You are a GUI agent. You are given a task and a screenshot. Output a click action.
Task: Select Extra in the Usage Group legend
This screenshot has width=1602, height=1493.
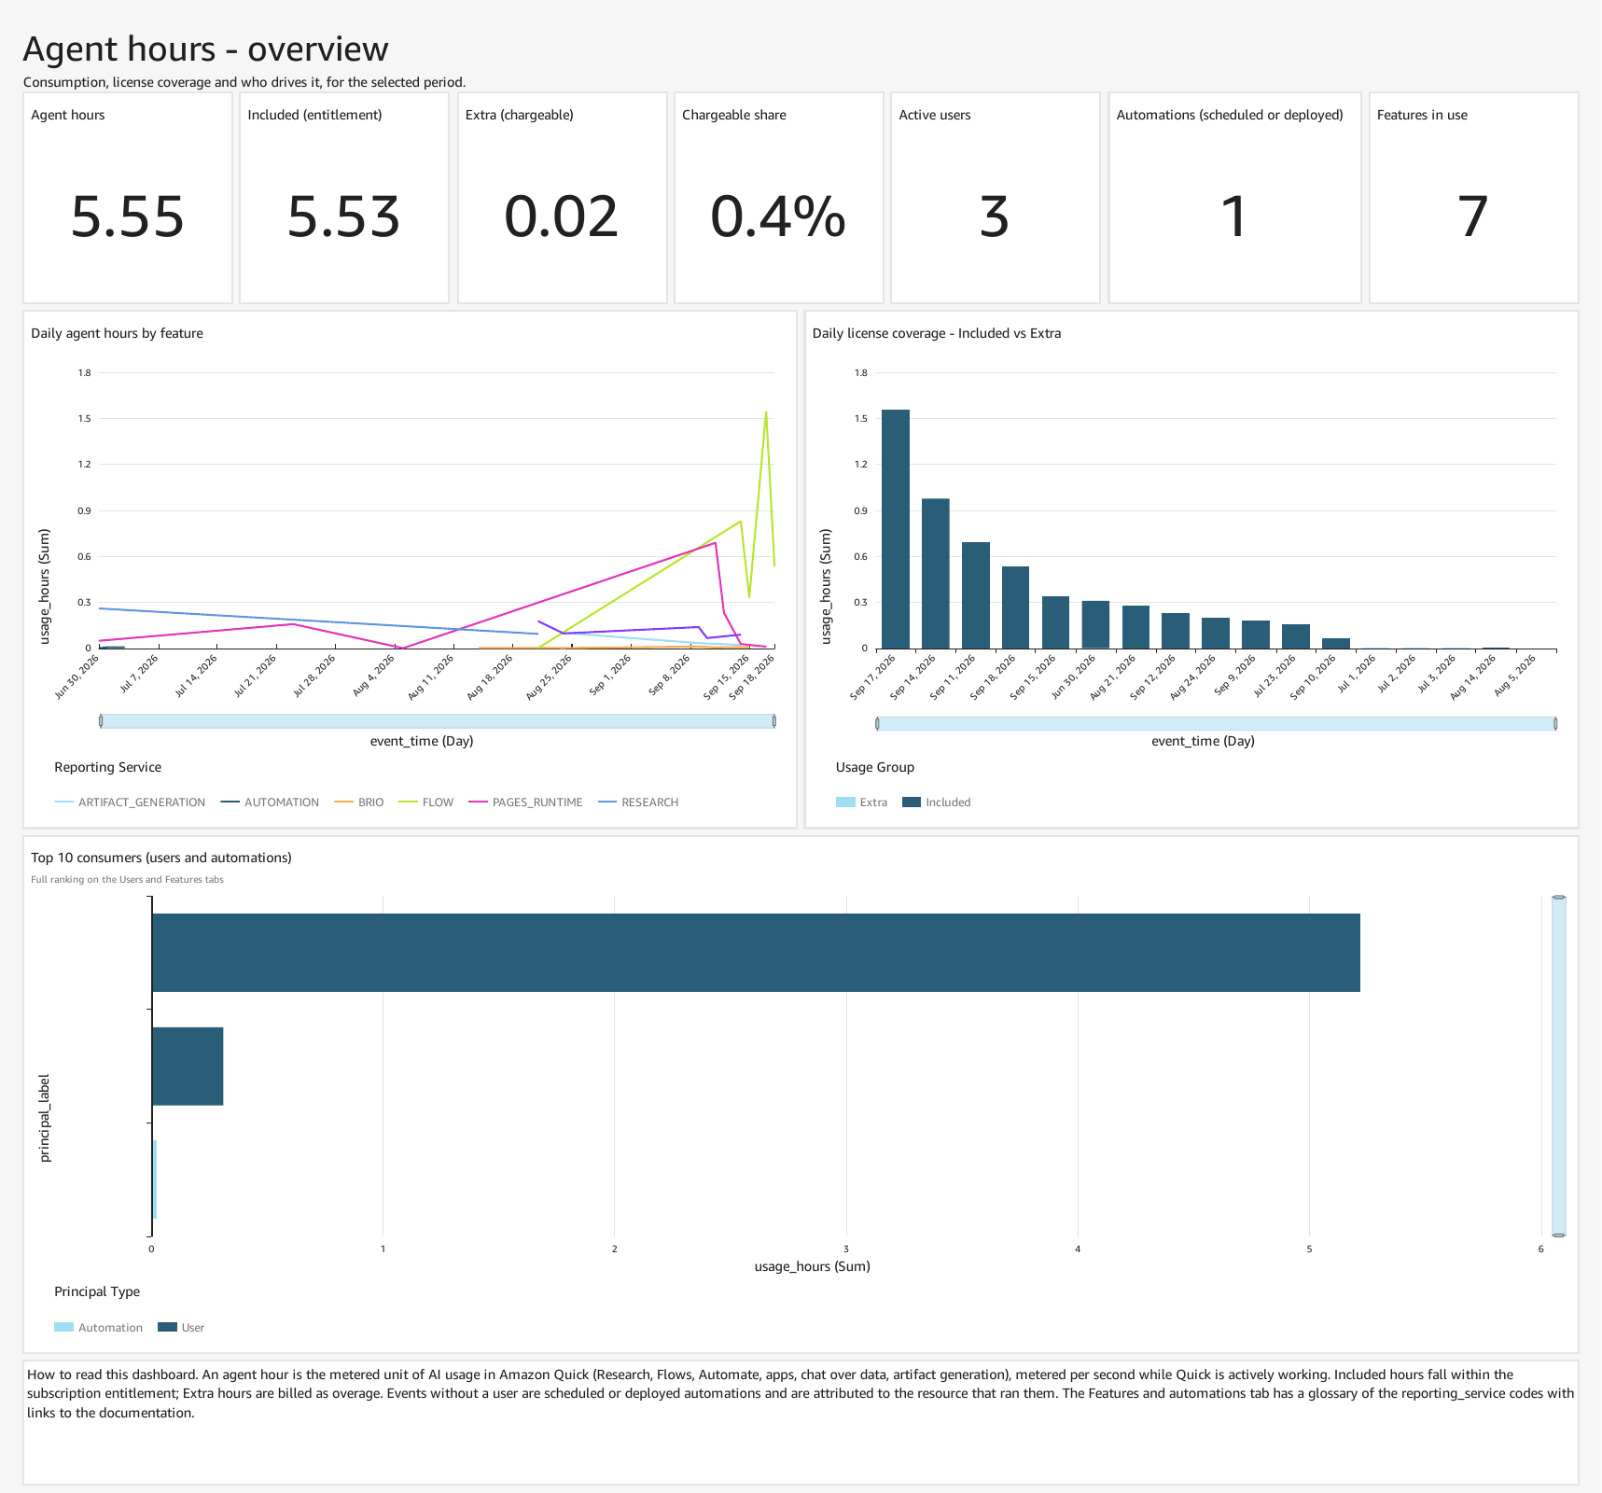tap(862, 802)
